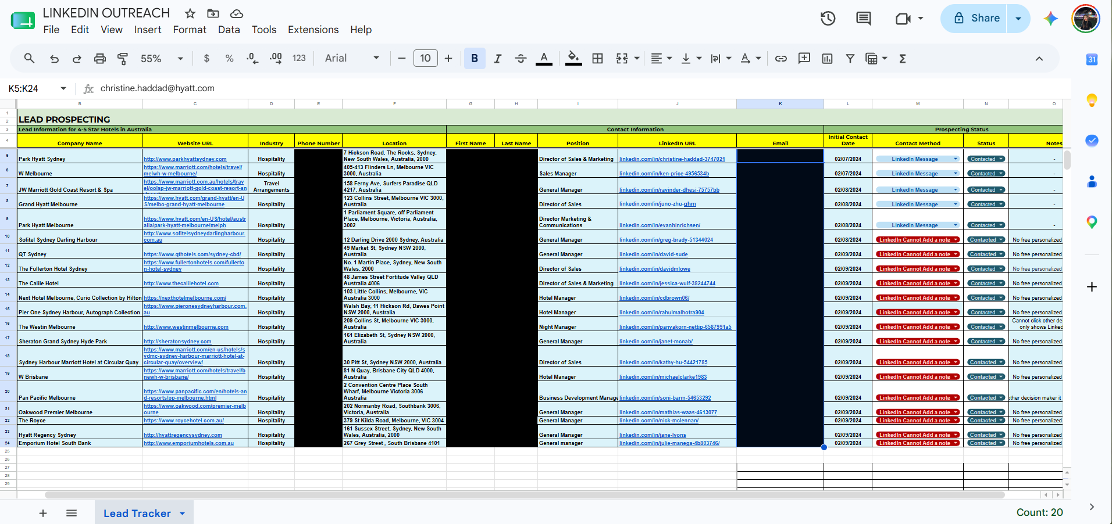Screen dimensions: 1112x524
Task: Activate the paint format tool
Action: point(123,58)
